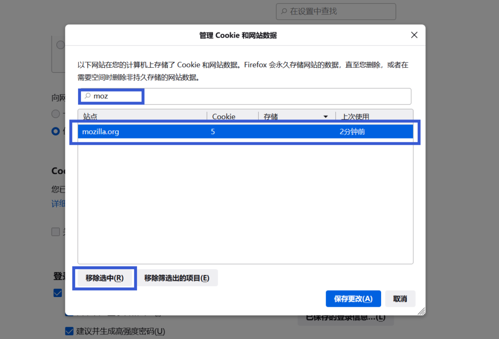Click the unchecked checkbox behind the dialog's left edge
This screenshot has height=339, width=499.
56,232
